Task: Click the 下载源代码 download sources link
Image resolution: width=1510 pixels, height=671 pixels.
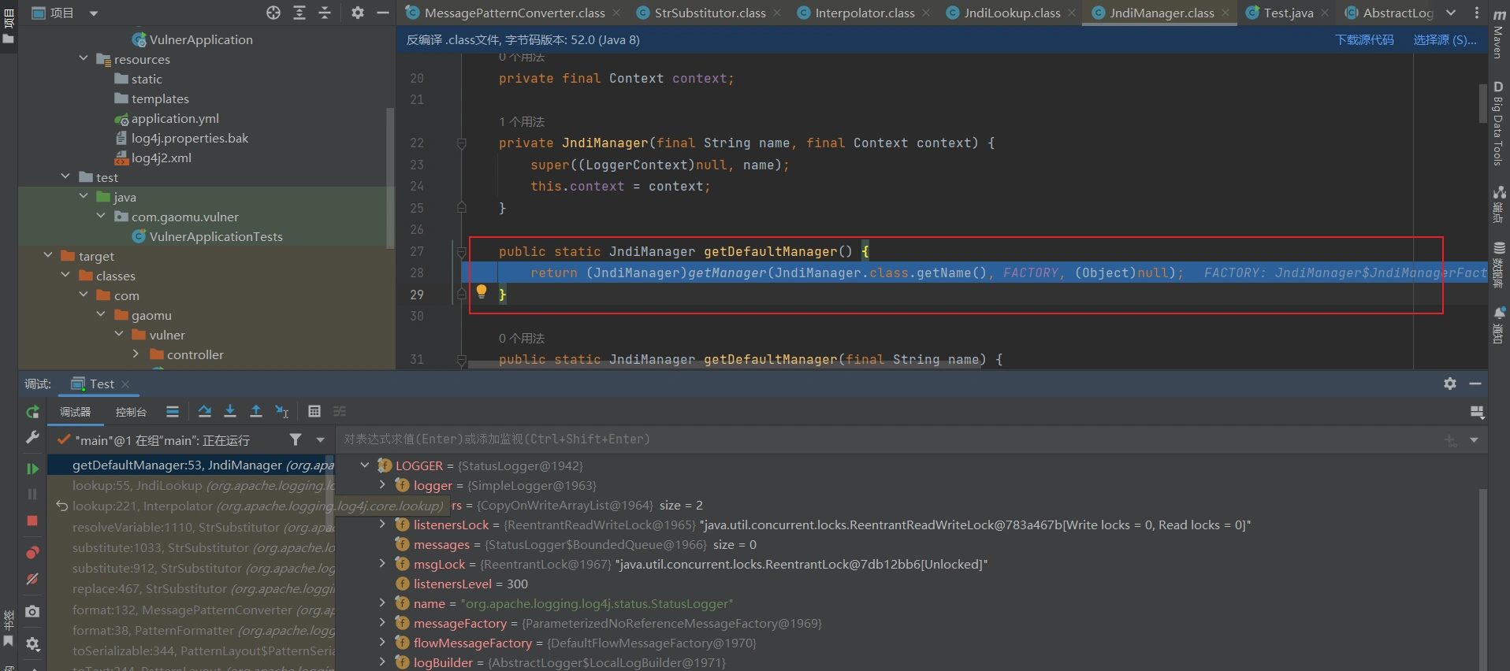Action: pyautogui.click(x=1364, y=40)
